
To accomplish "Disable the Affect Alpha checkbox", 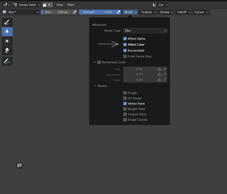I will (x=125, y=39).
